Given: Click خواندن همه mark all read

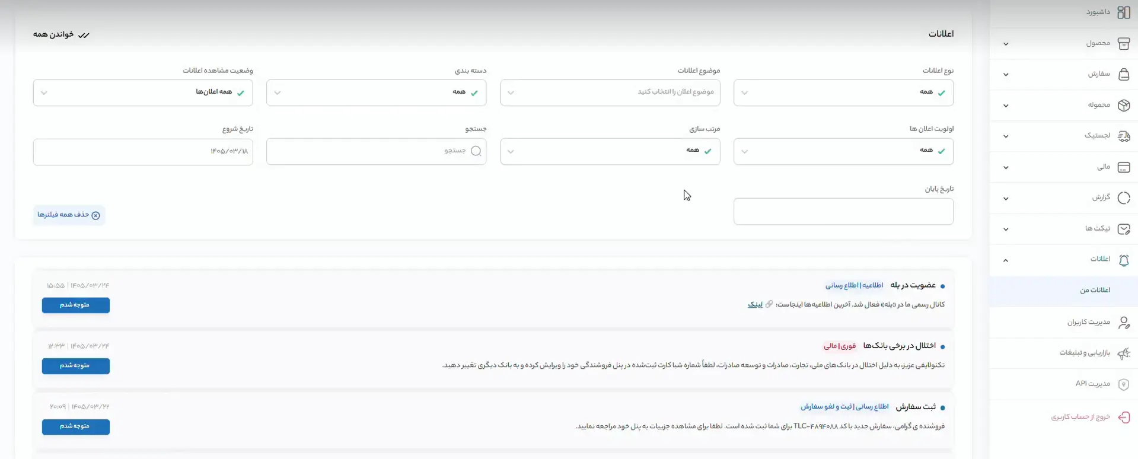Looking at the screenshot, I should [x=61, y=34].
